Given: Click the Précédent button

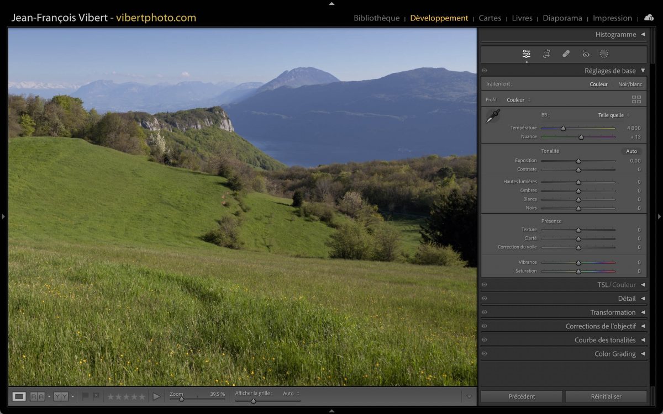Looking at the screenshot, I should click(x=522, y=396).
